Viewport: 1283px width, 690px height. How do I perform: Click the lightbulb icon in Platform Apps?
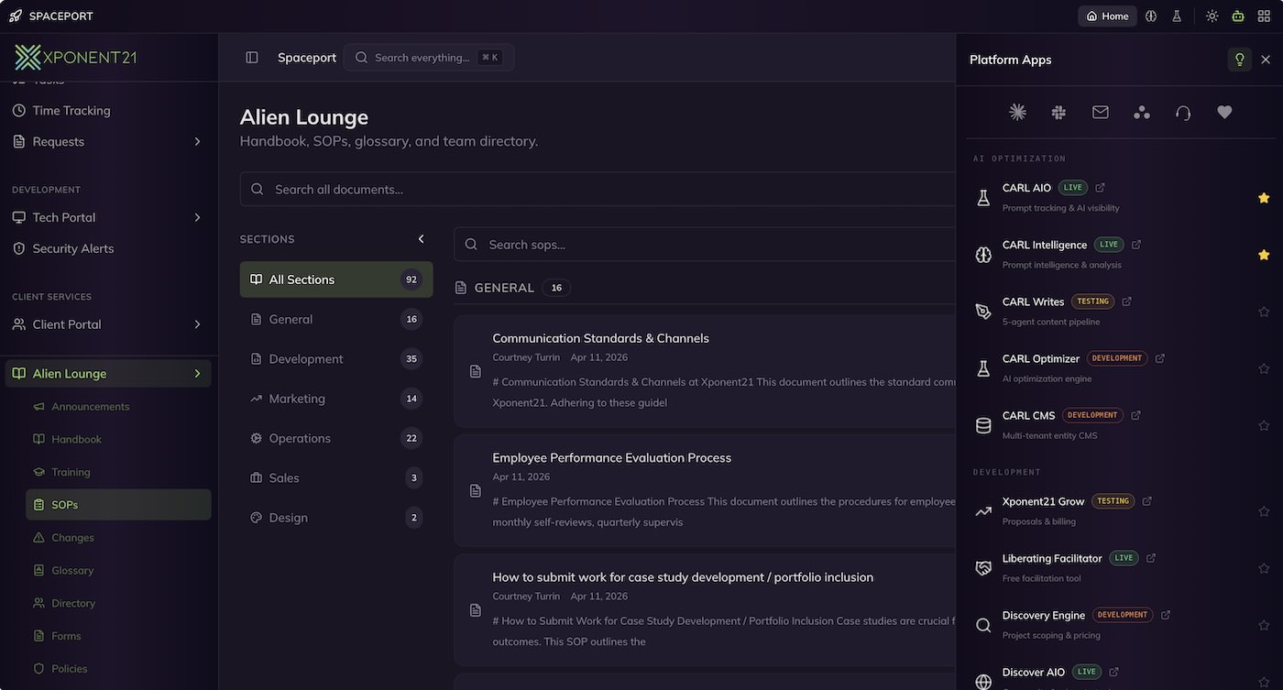tap(1240, 60)
